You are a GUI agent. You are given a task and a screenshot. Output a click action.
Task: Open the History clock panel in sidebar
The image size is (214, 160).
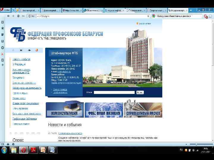2,48
